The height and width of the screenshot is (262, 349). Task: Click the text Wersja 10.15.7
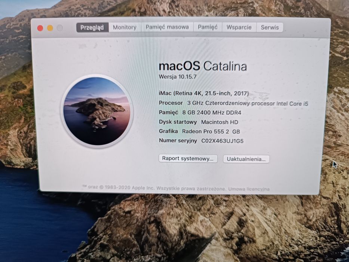[x=178, y=77]
